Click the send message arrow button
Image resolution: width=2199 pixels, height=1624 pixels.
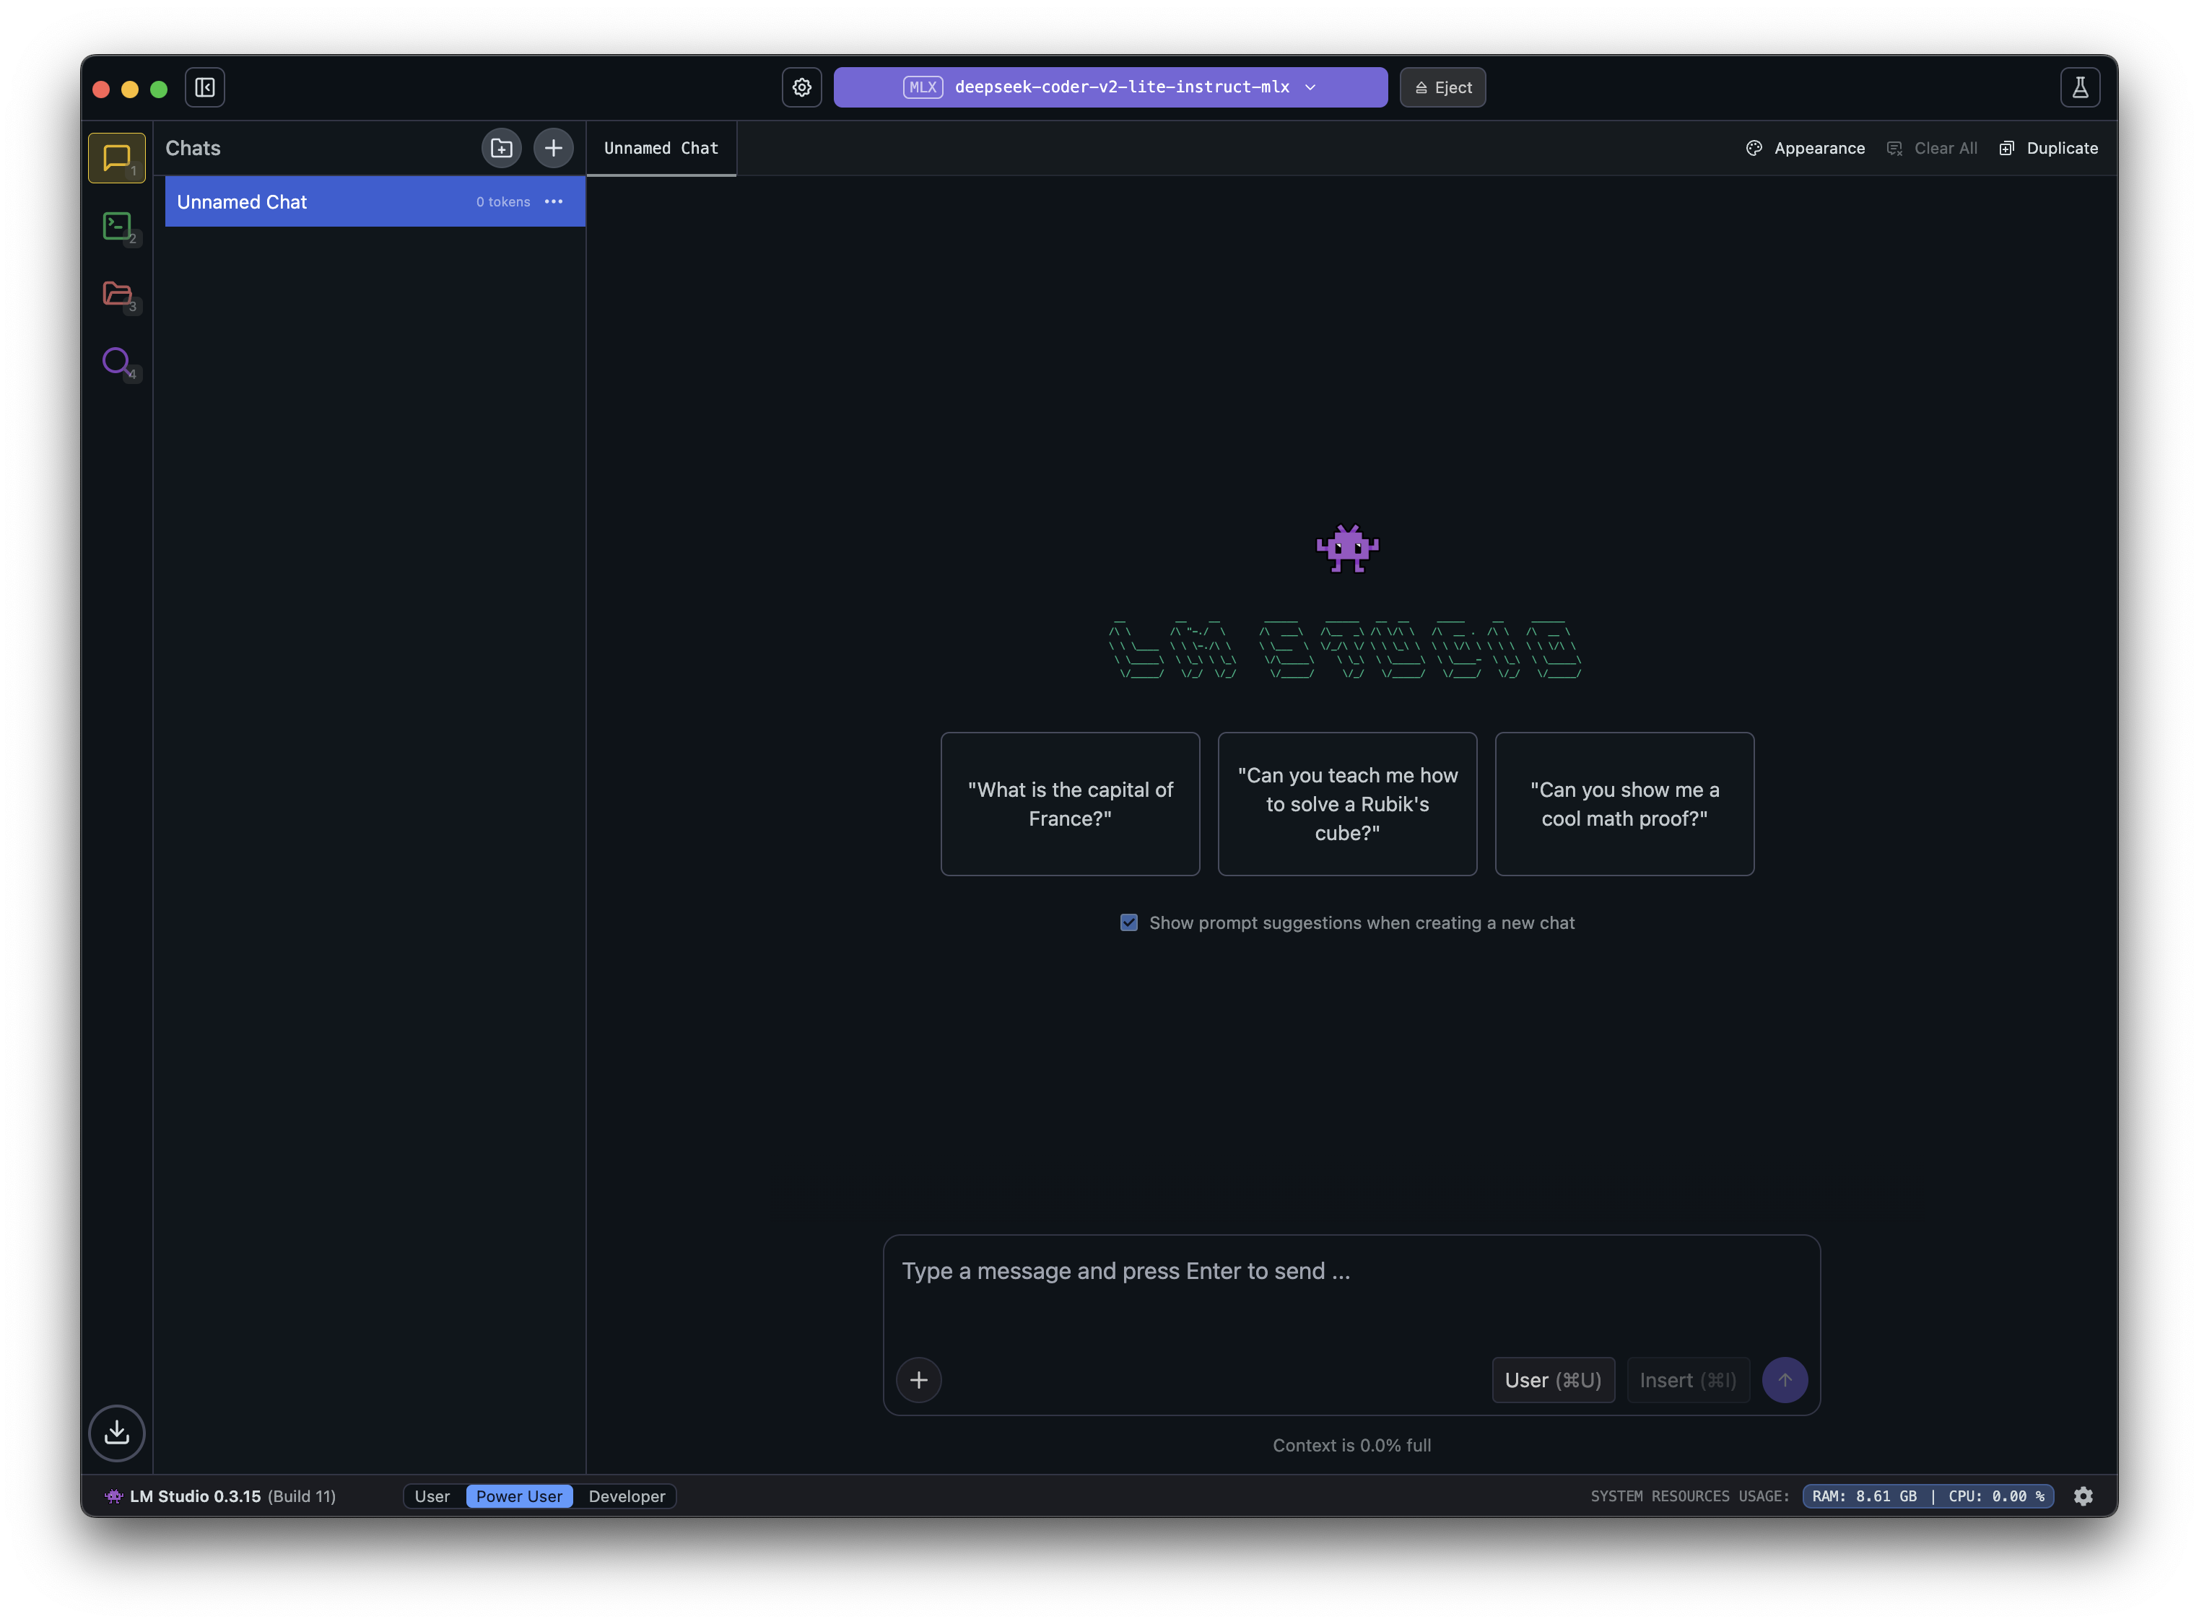pyautogui.click(x=1785, y=1380)
